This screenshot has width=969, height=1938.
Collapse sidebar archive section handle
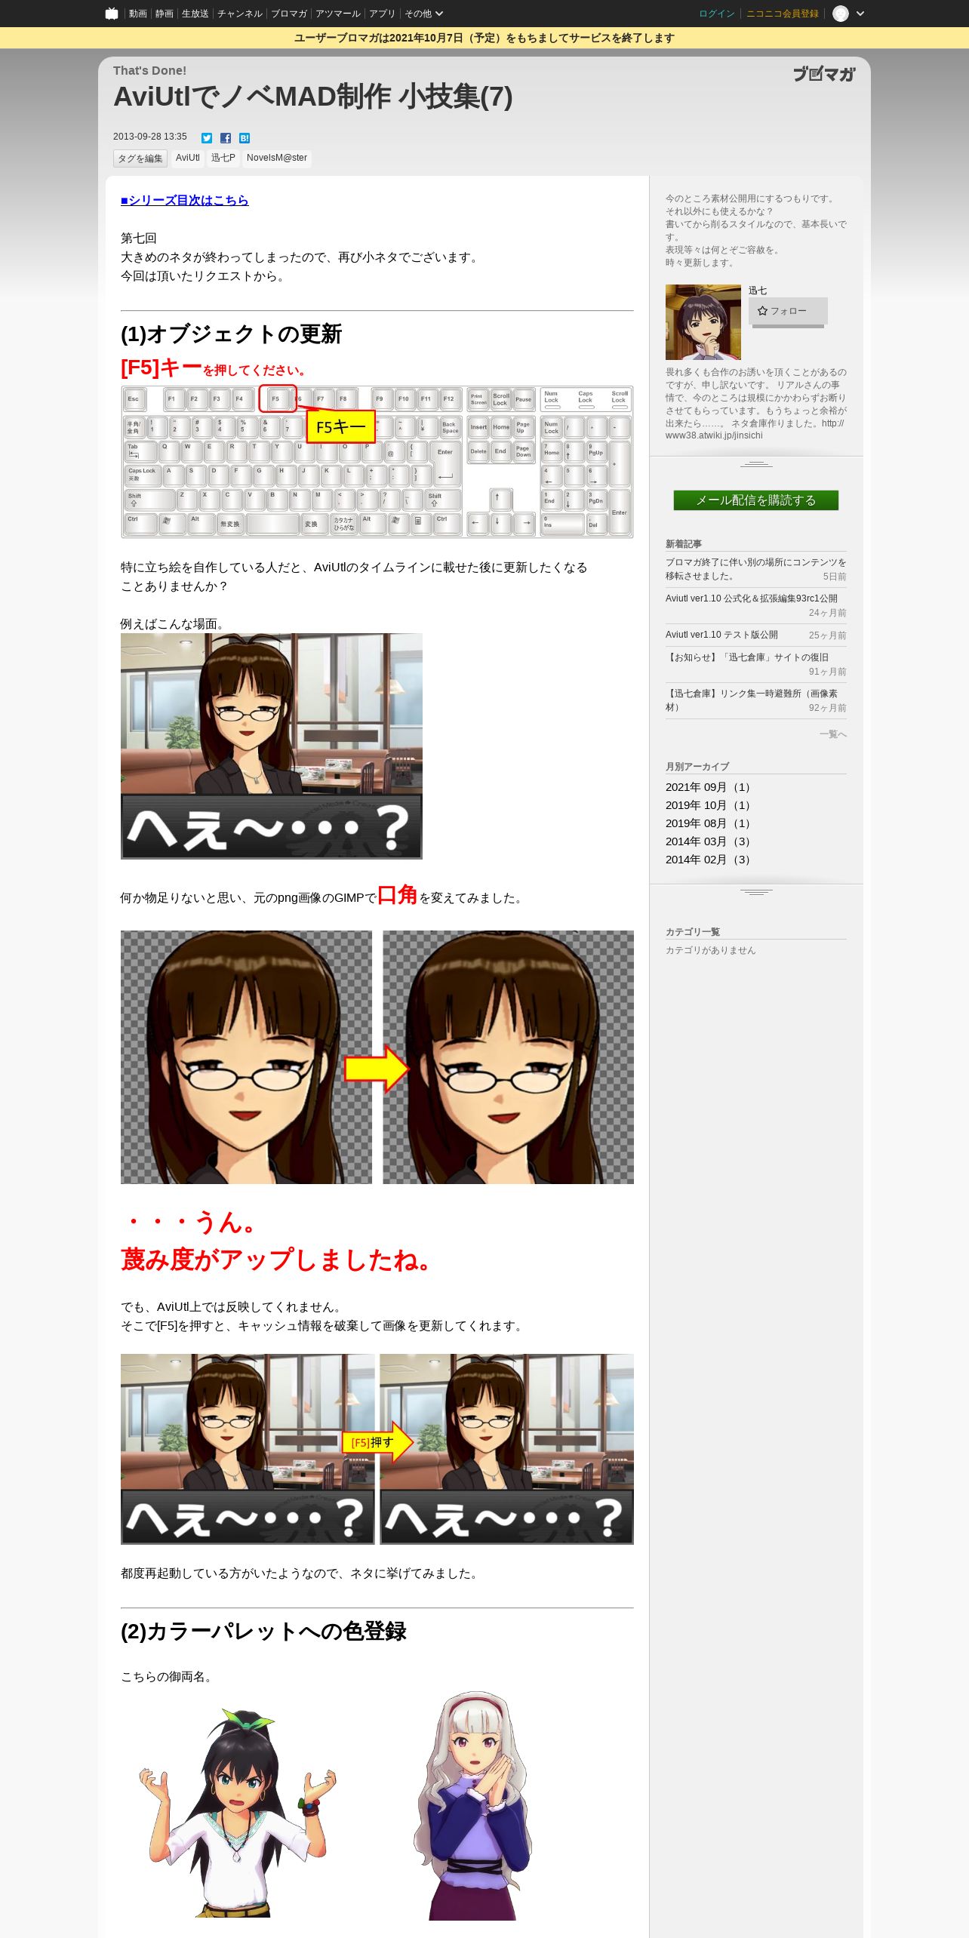[x=756, y=891]
